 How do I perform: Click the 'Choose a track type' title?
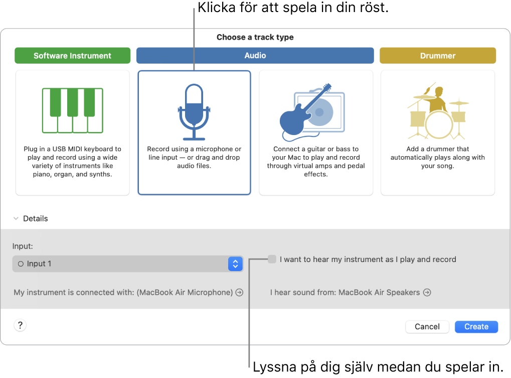coord(255,37)
